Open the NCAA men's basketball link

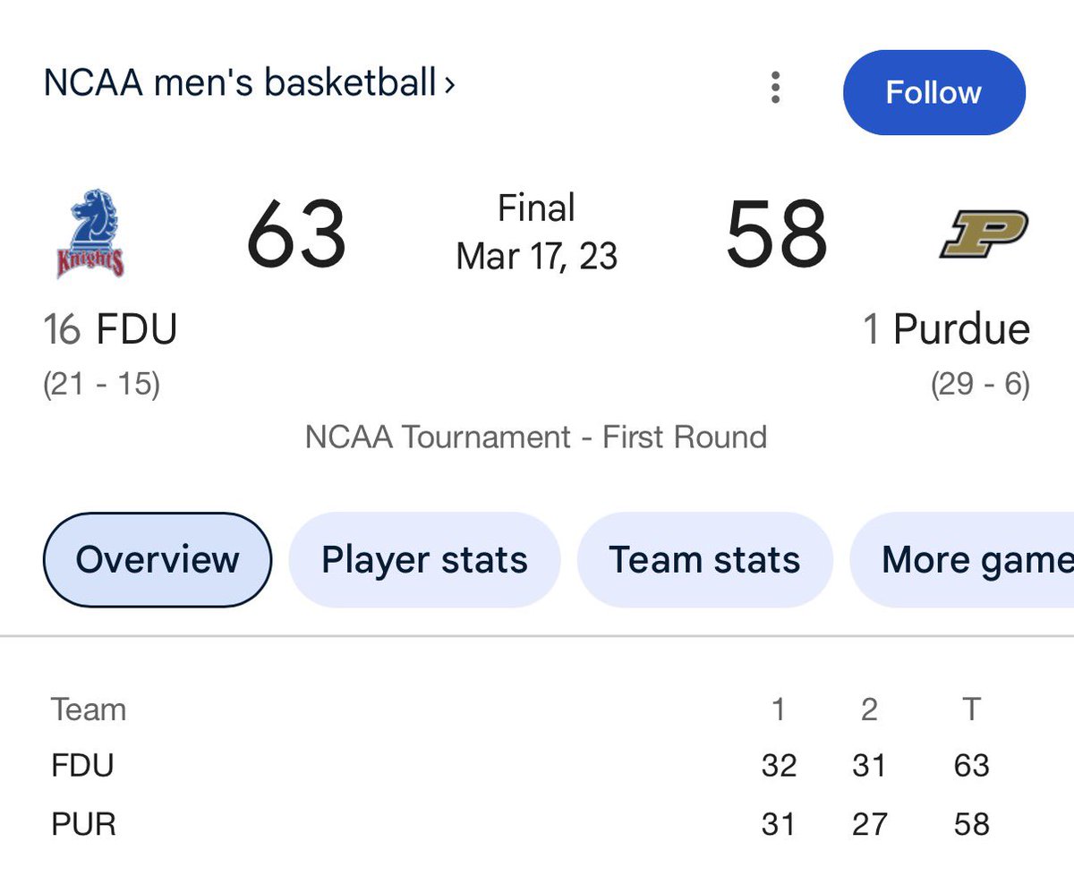point(249,84)
